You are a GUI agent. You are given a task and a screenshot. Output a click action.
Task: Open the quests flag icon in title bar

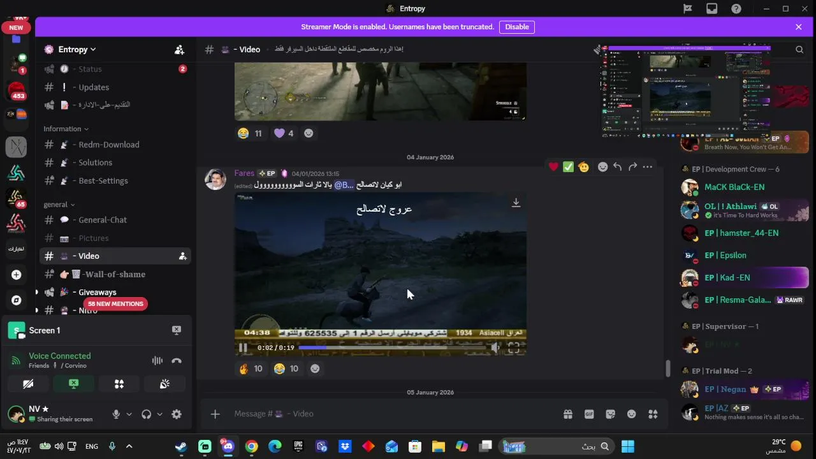coord(688,9)
